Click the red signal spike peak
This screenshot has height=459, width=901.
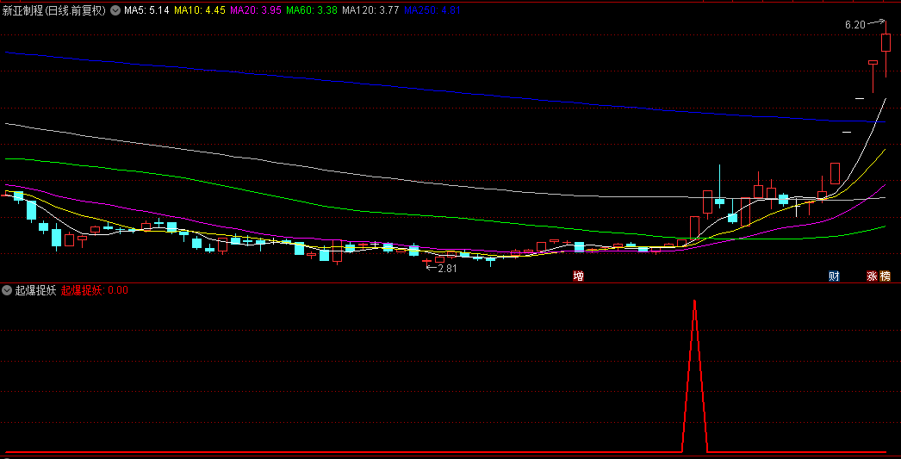point(695,301)
